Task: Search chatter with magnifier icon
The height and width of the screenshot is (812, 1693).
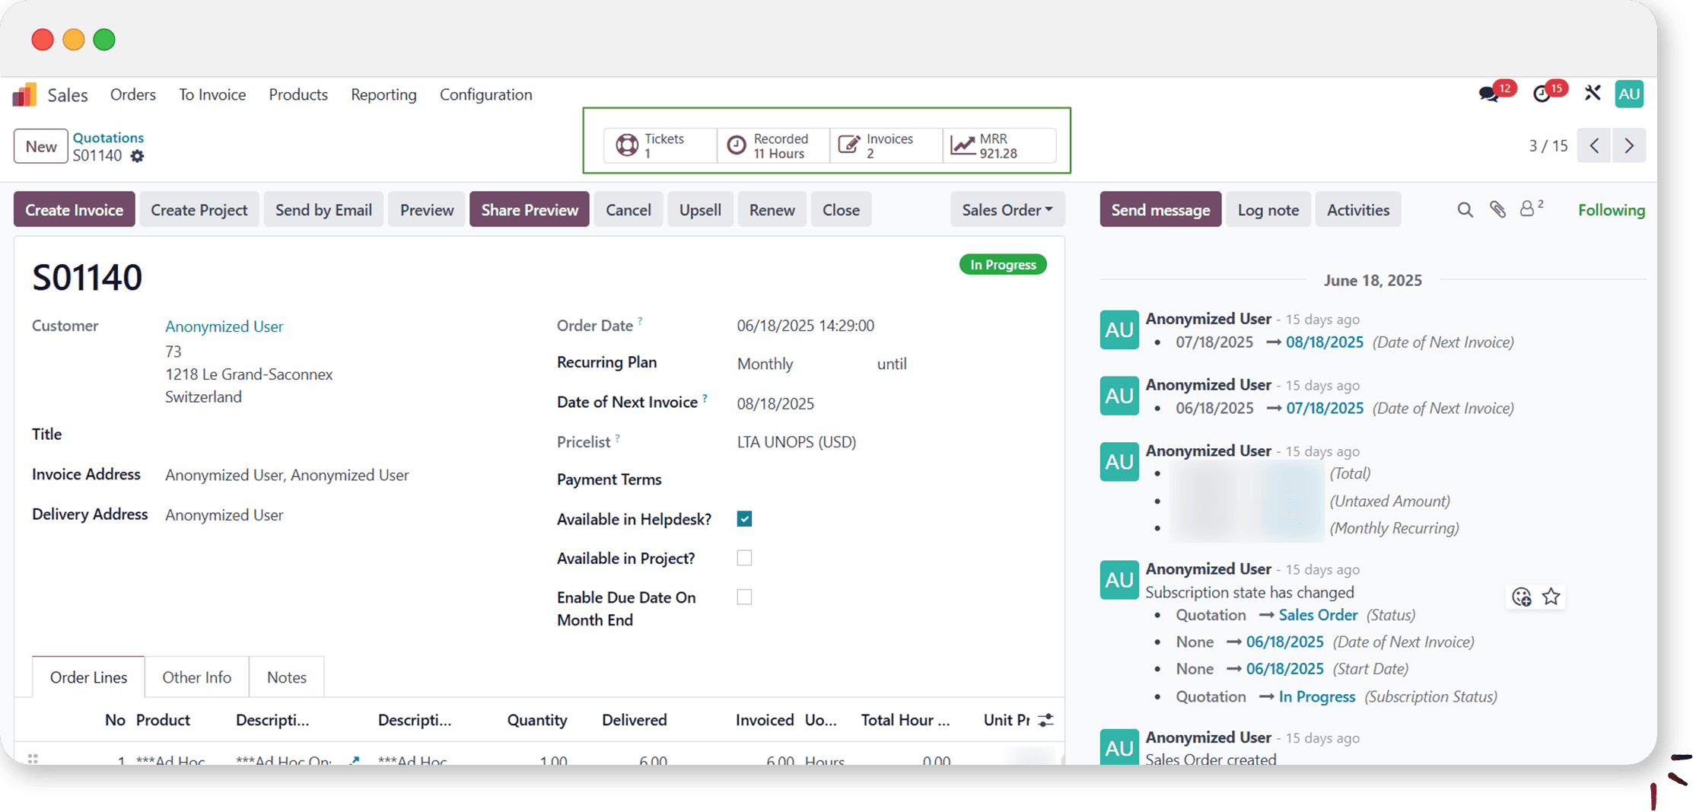Action: click(x=1465, y=210)
